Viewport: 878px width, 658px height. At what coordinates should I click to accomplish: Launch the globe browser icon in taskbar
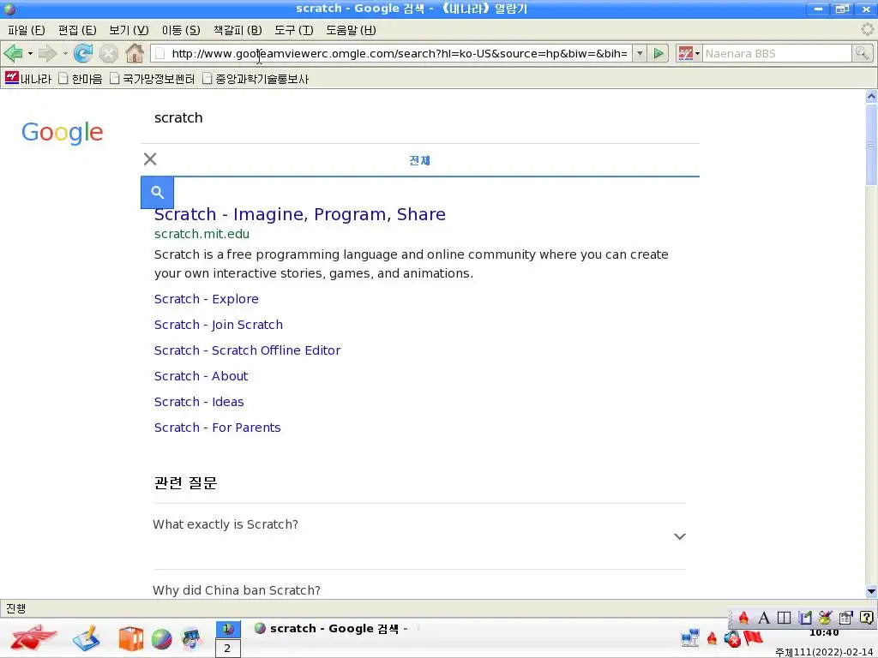pyautogui.click(x=161, y=639)
